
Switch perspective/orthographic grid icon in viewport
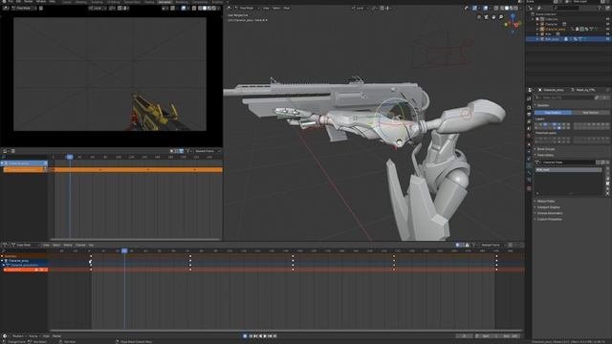[x=479, y=17]
